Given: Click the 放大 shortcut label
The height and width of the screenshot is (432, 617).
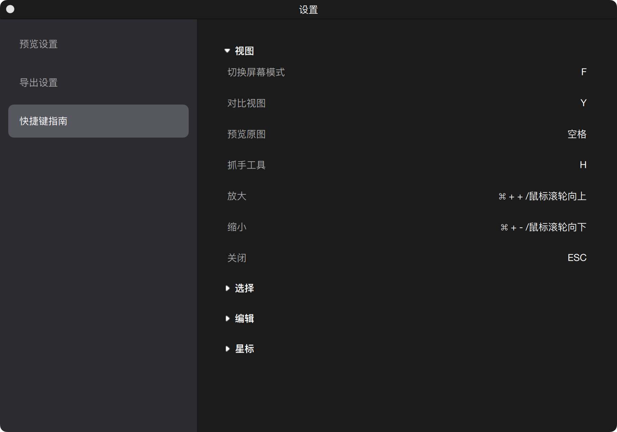Looking at the screenshot, I should (x=237, y=196).
